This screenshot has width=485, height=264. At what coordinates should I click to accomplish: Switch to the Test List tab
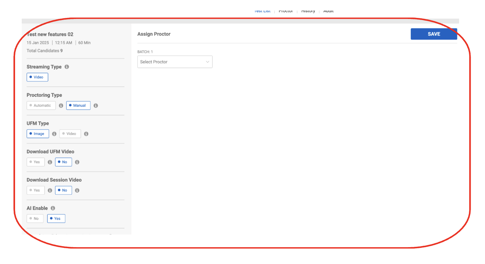pos(262,11)
